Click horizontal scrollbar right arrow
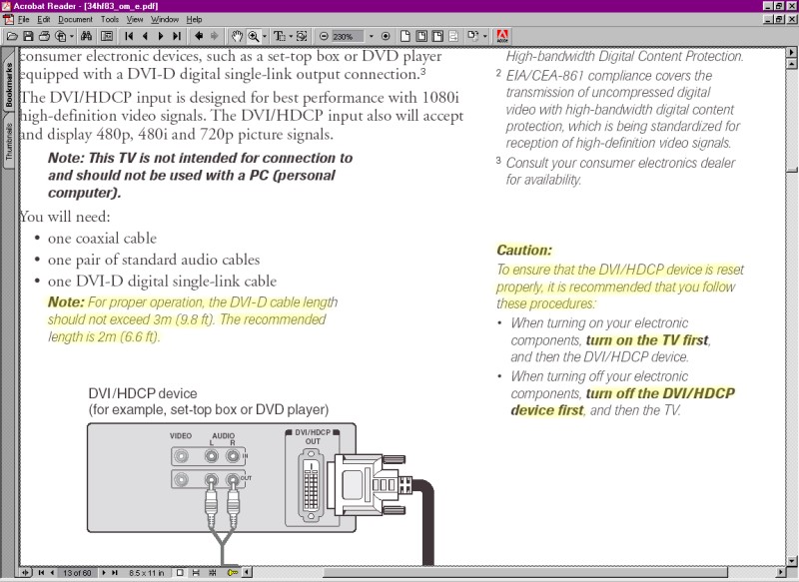The width and height of the screenshot is (799, 582). (x=780, y=572)
